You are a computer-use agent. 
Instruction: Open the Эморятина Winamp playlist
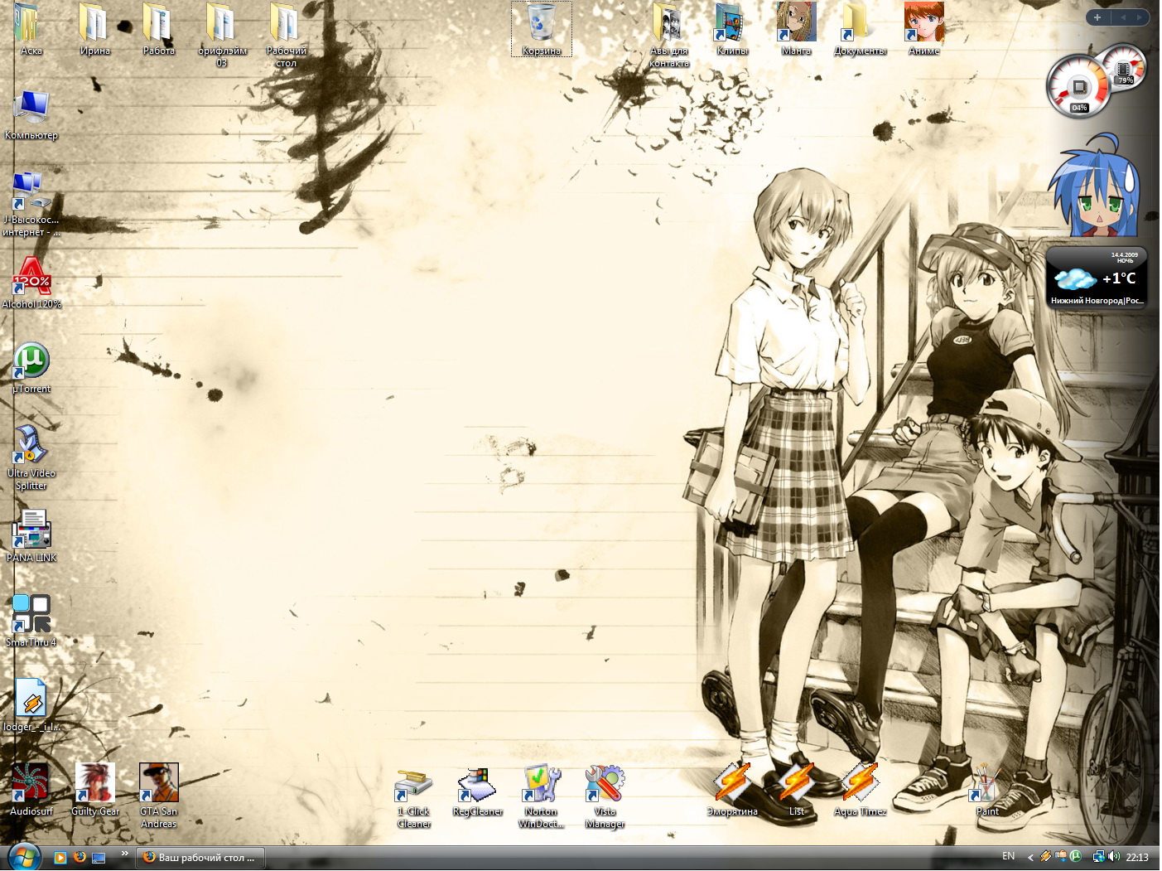[732, 790]
